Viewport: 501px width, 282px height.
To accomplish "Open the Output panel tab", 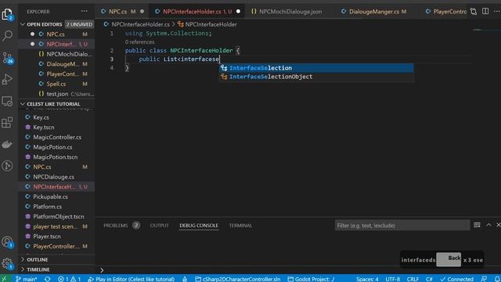I will coord(160,226).
